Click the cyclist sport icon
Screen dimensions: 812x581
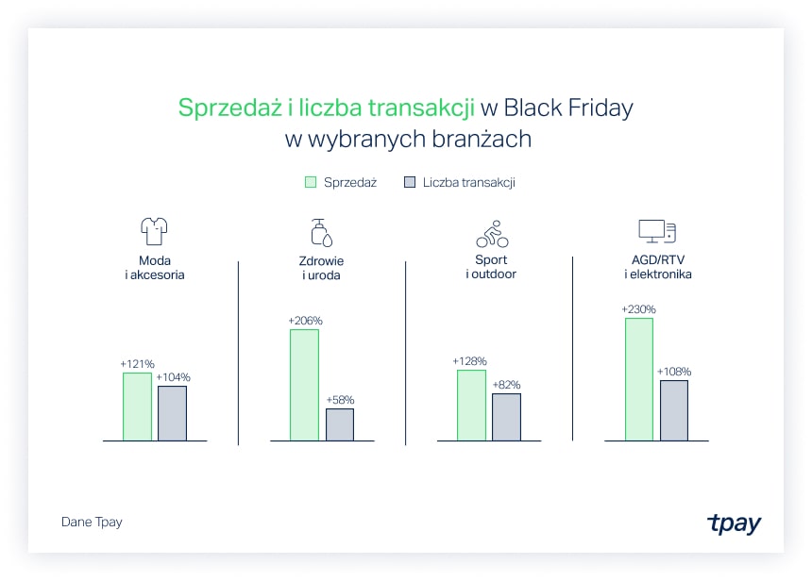coord(490,232)
